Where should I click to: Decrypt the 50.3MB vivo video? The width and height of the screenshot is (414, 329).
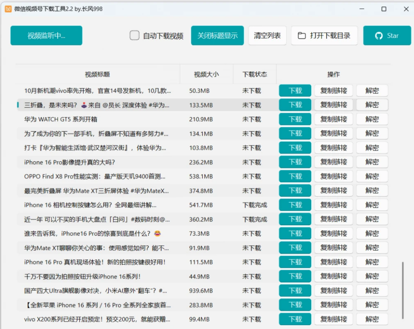click(x=372, y=91)
